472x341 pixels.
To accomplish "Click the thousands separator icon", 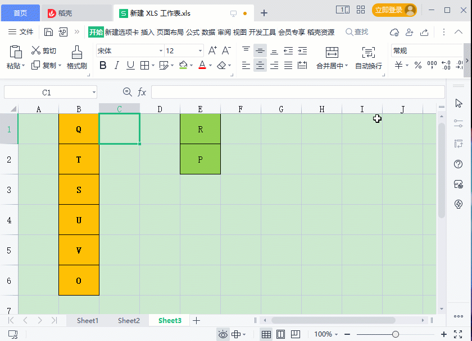I will [432, 65].
